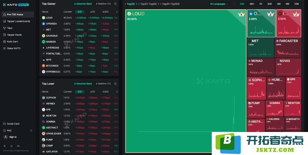Click SAHARAAI token icon in list

pos(44,36)
